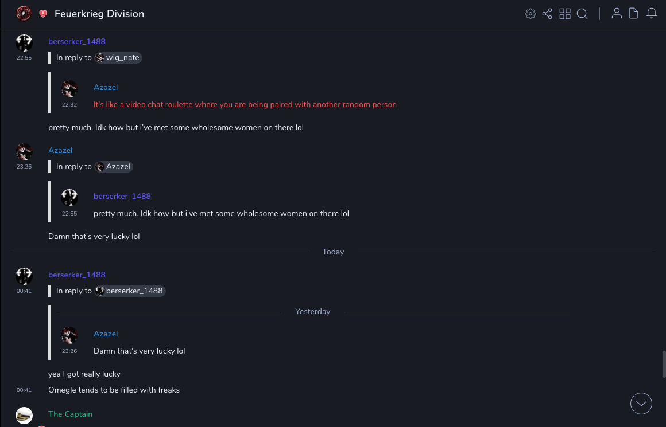Show the members list person icon
666x427 pixels.
click(x=617, y=14)
